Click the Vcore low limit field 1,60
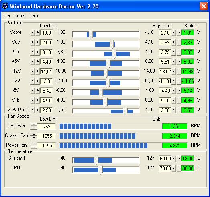The height and width of the screenshot is (197, 210). 47,33
